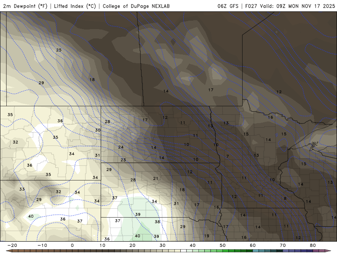
Task: Click the 0 label on the color scale
Action: click(72, 245)
